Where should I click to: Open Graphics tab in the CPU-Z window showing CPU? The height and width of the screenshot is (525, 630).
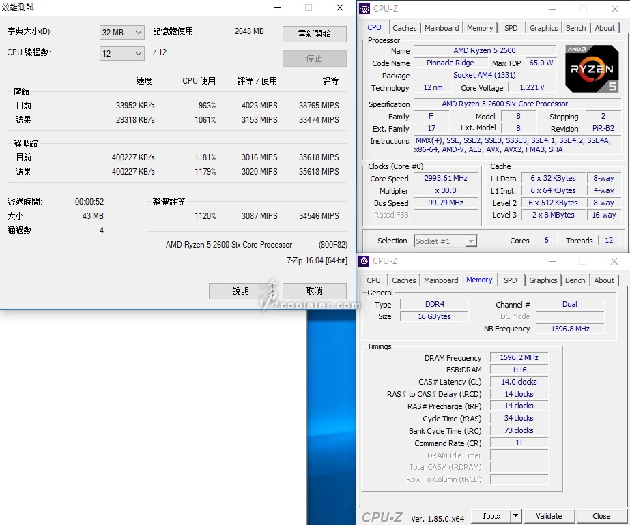tap(543, 28)
